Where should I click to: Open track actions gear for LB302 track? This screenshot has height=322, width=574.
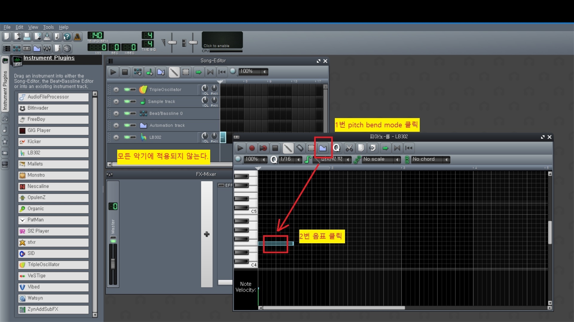click(116, 137)
